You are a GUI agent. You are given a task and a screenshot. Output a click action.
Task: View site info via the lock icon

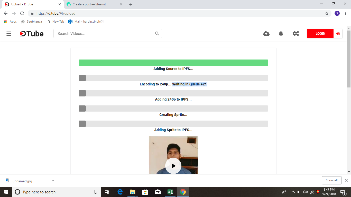point(32,13)
